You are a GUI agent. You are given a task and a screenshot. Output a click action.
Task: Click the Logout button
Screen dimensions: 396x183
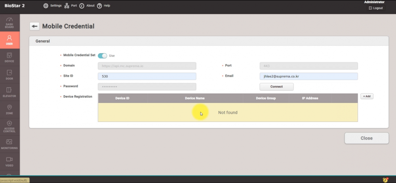(x=375, y=8)
